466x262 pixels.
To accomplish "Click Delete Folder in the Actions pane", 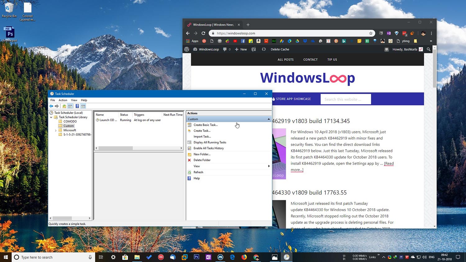I will coord(202,160).
